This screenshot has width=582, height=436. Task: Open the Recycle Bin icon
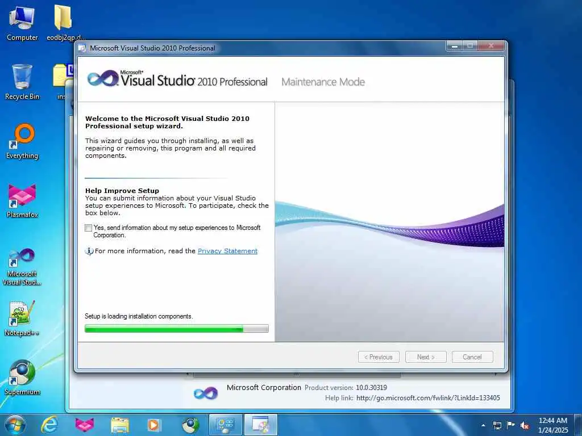point(22,82)
